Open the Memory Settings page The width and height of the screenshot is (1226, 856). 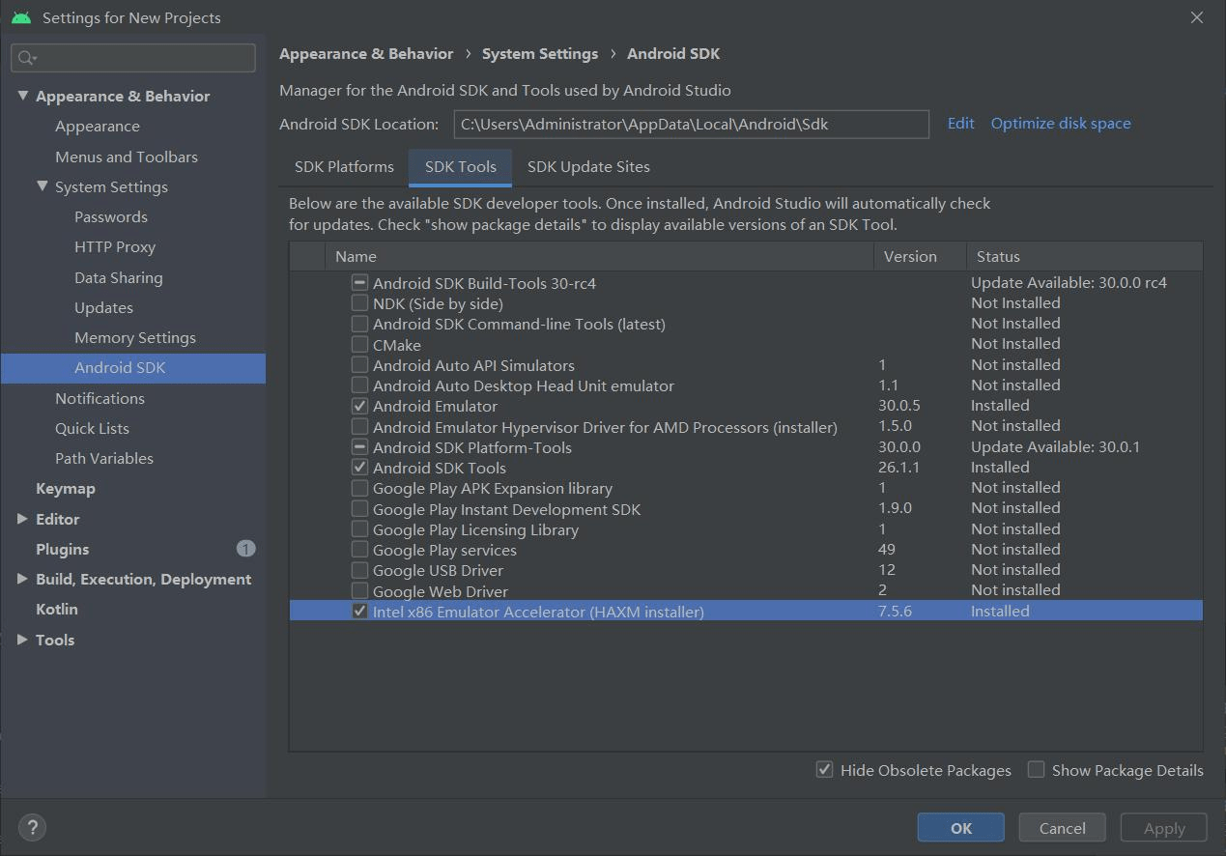(134, 337)
